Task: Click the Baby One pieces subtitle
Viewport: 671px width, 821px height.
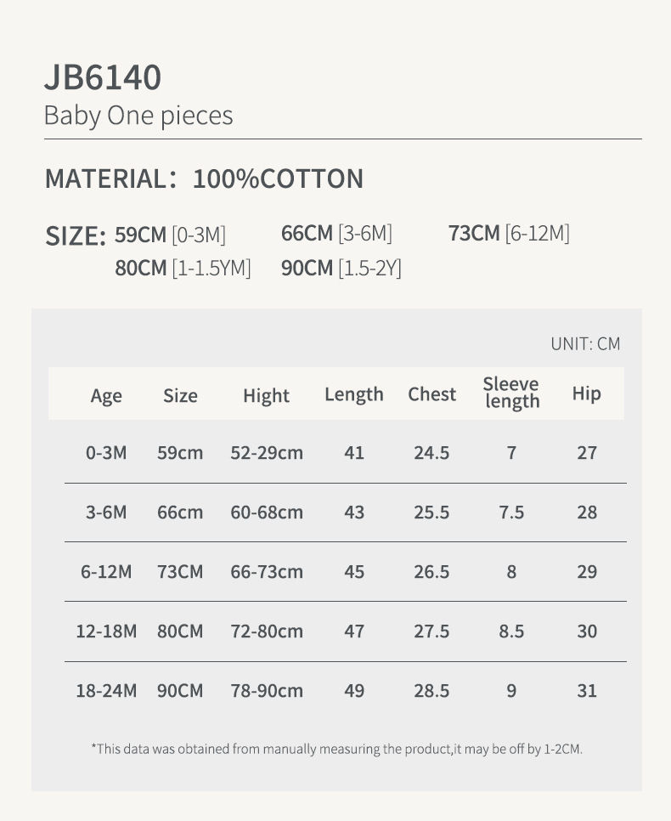Action: coord(138,116)
